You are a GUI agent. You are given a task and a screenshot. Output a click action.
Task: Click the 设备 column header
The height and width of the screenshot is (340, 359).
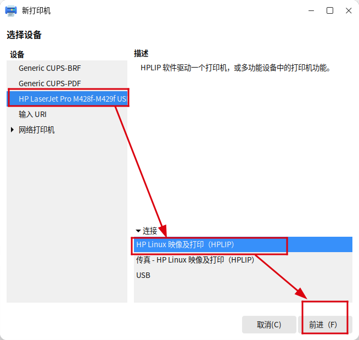click(17, 54)
